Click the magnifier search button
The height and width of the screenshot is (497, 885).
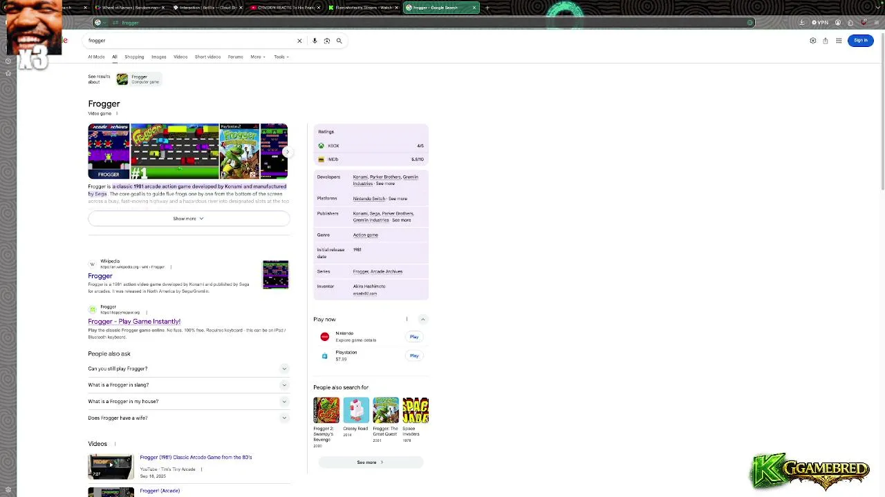[x=339, y=41]
